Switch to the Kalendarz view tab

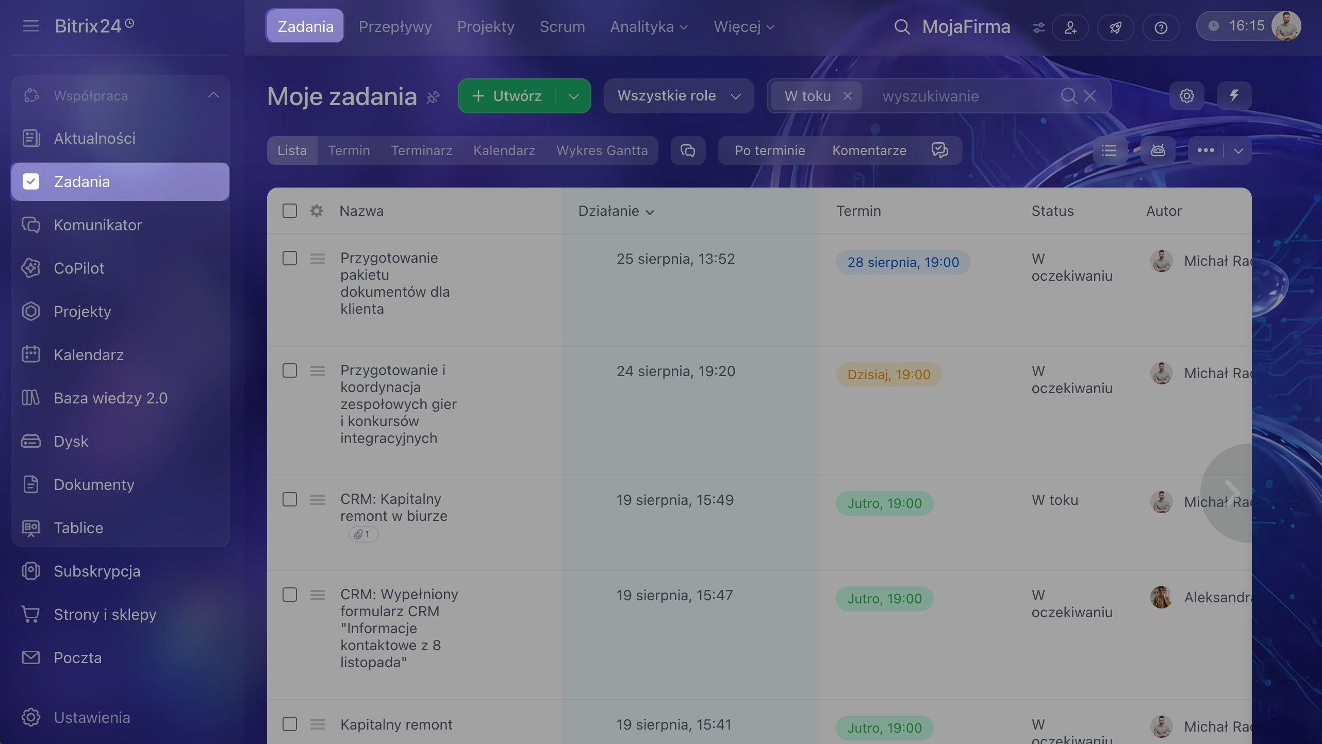504,150
